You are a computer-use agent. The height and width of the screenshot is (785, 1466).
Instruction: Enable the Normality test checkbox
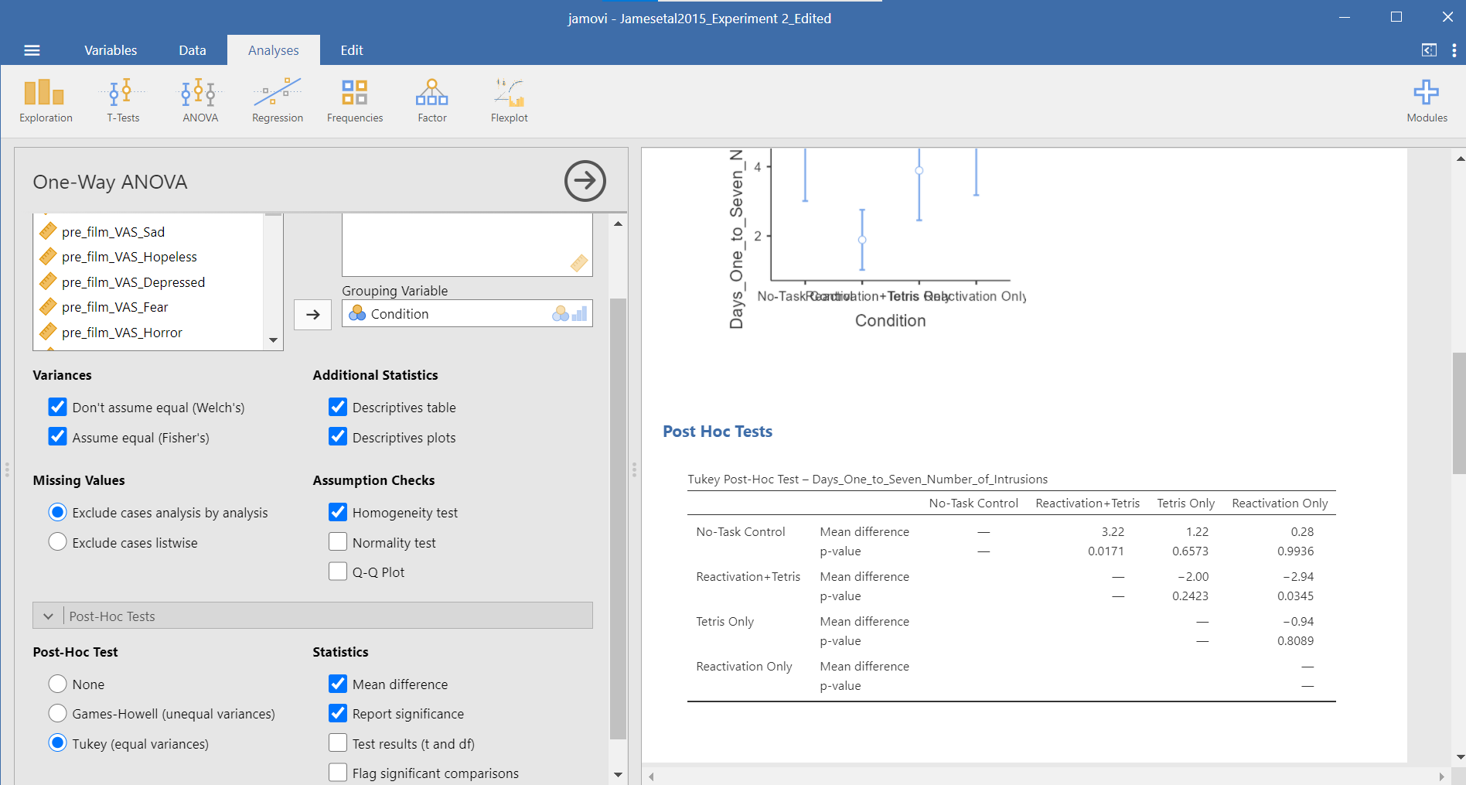click(x=338, y=542)
